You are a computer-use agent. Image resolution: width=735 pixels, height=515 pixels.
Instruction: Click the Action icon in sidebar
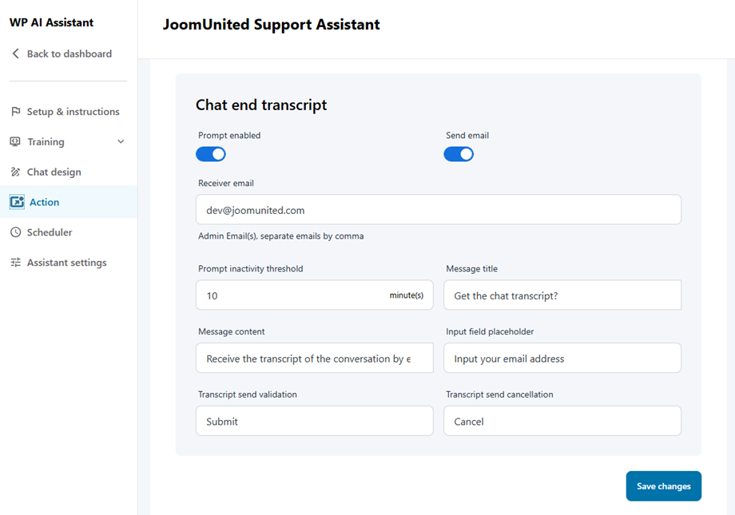tap(17, 203)
